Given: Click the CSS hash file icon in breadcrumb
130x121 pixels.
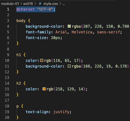Looking at the screenshot, I should click(40, 4).
